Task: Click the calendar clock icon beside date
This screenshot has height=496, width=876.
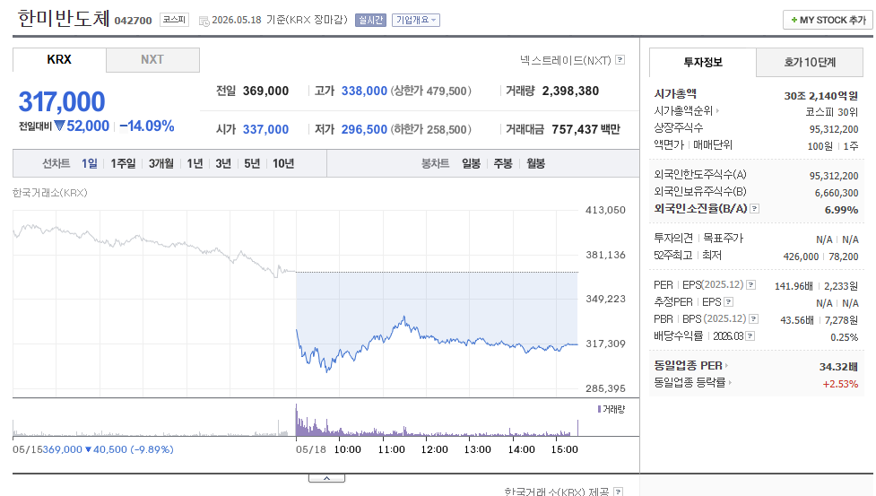Action: 204,22
